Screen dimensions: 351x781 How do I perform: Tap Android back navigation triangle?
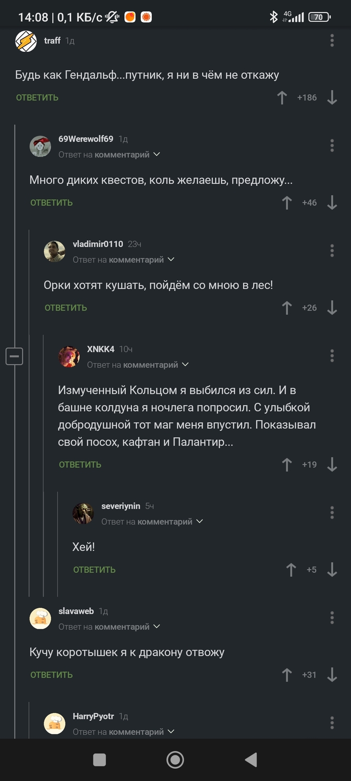pyautogui.click(x=251, y=760)
